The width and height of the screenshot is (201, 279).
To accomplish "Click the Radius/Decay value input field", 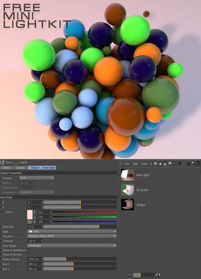I will [35, 259].
